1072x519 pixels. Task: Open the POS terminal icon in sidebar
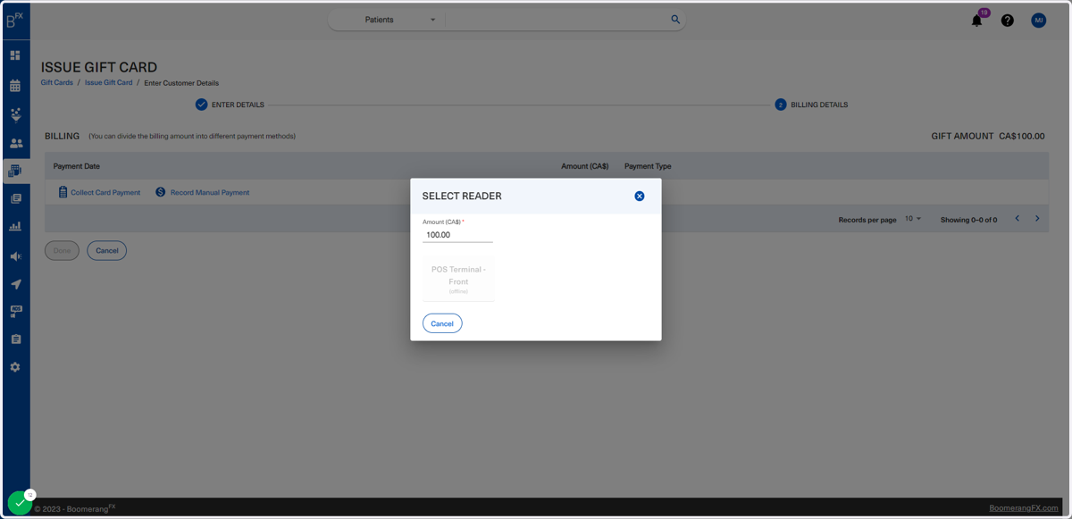tap(15, 312)
